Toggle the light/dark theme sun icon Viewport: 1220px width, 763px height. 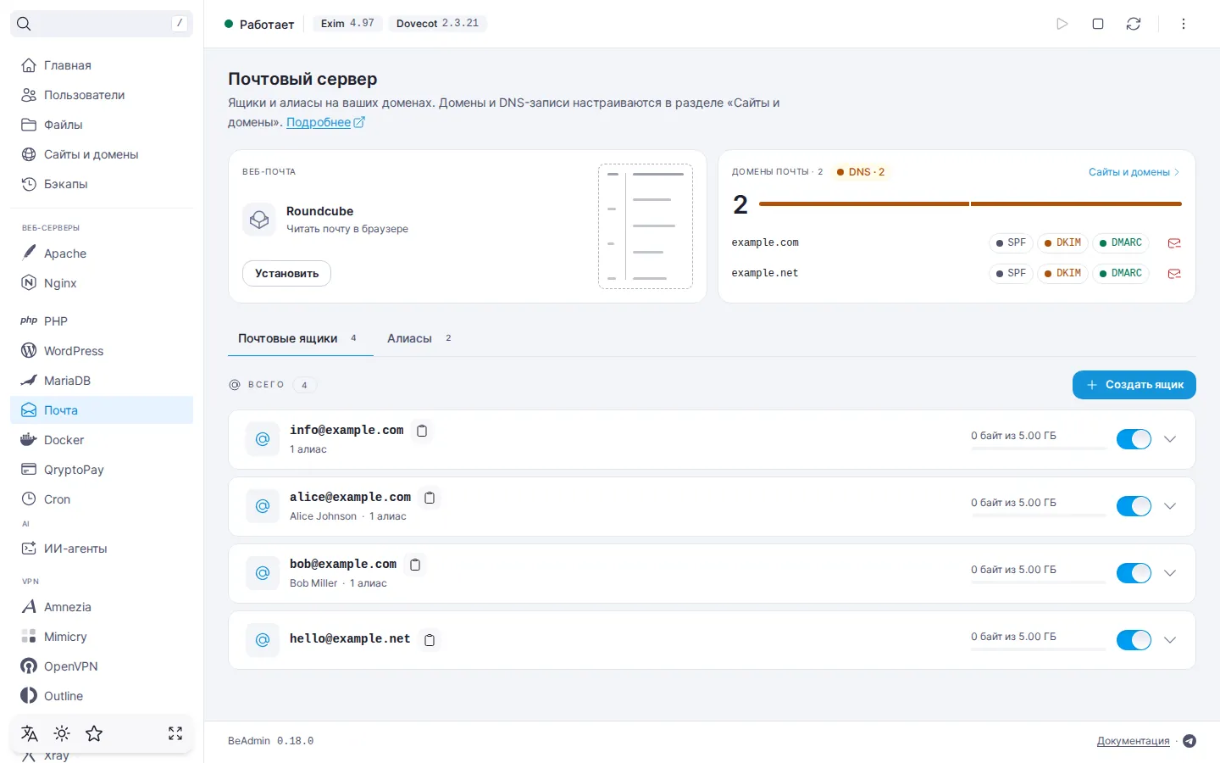tap(62, 733)
